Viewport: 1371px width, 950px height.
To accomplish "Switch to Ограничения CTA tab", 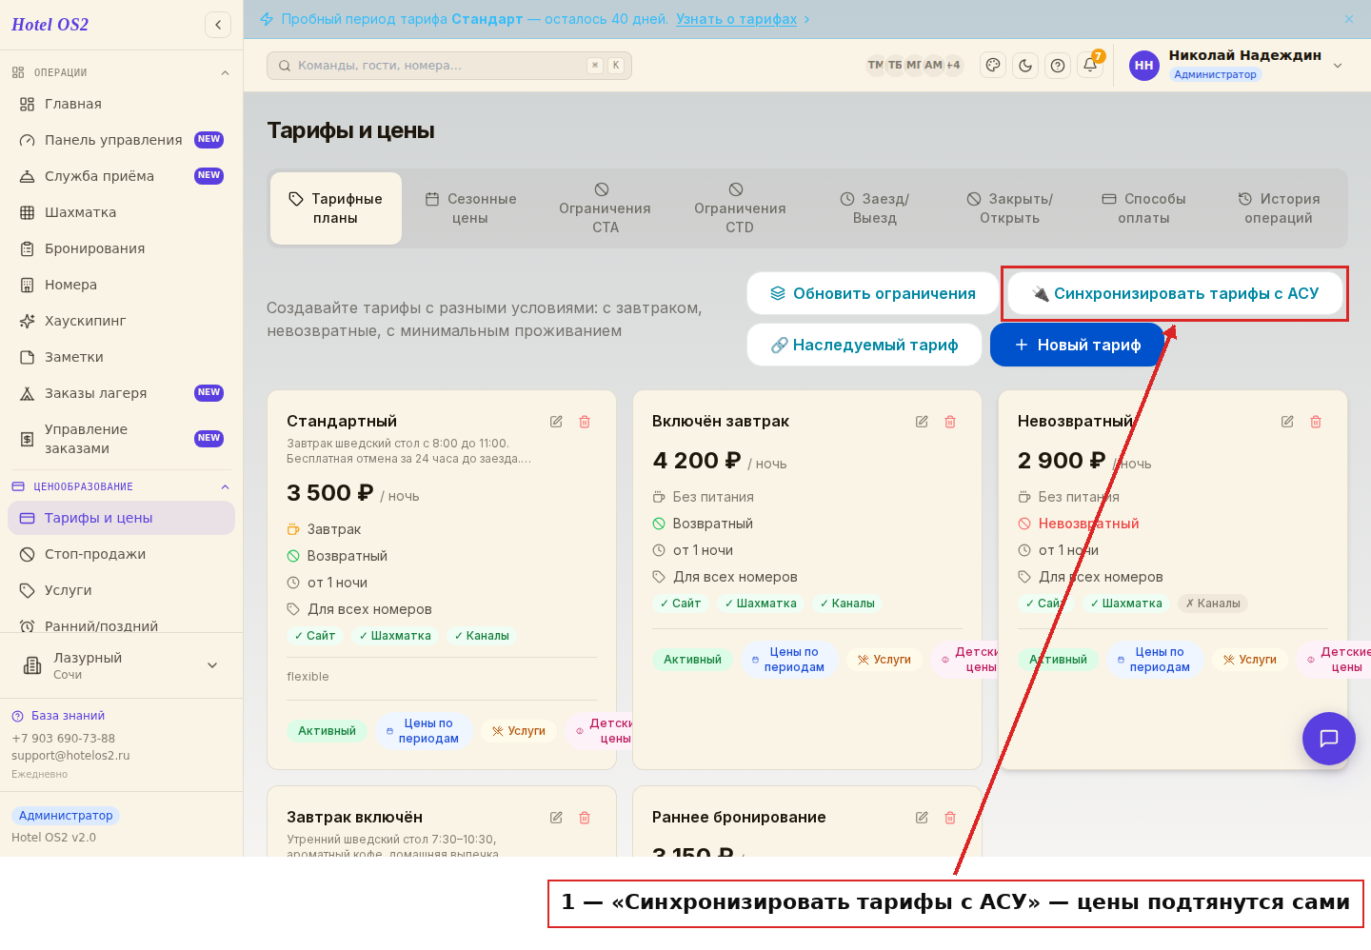I will coord(605,208).
